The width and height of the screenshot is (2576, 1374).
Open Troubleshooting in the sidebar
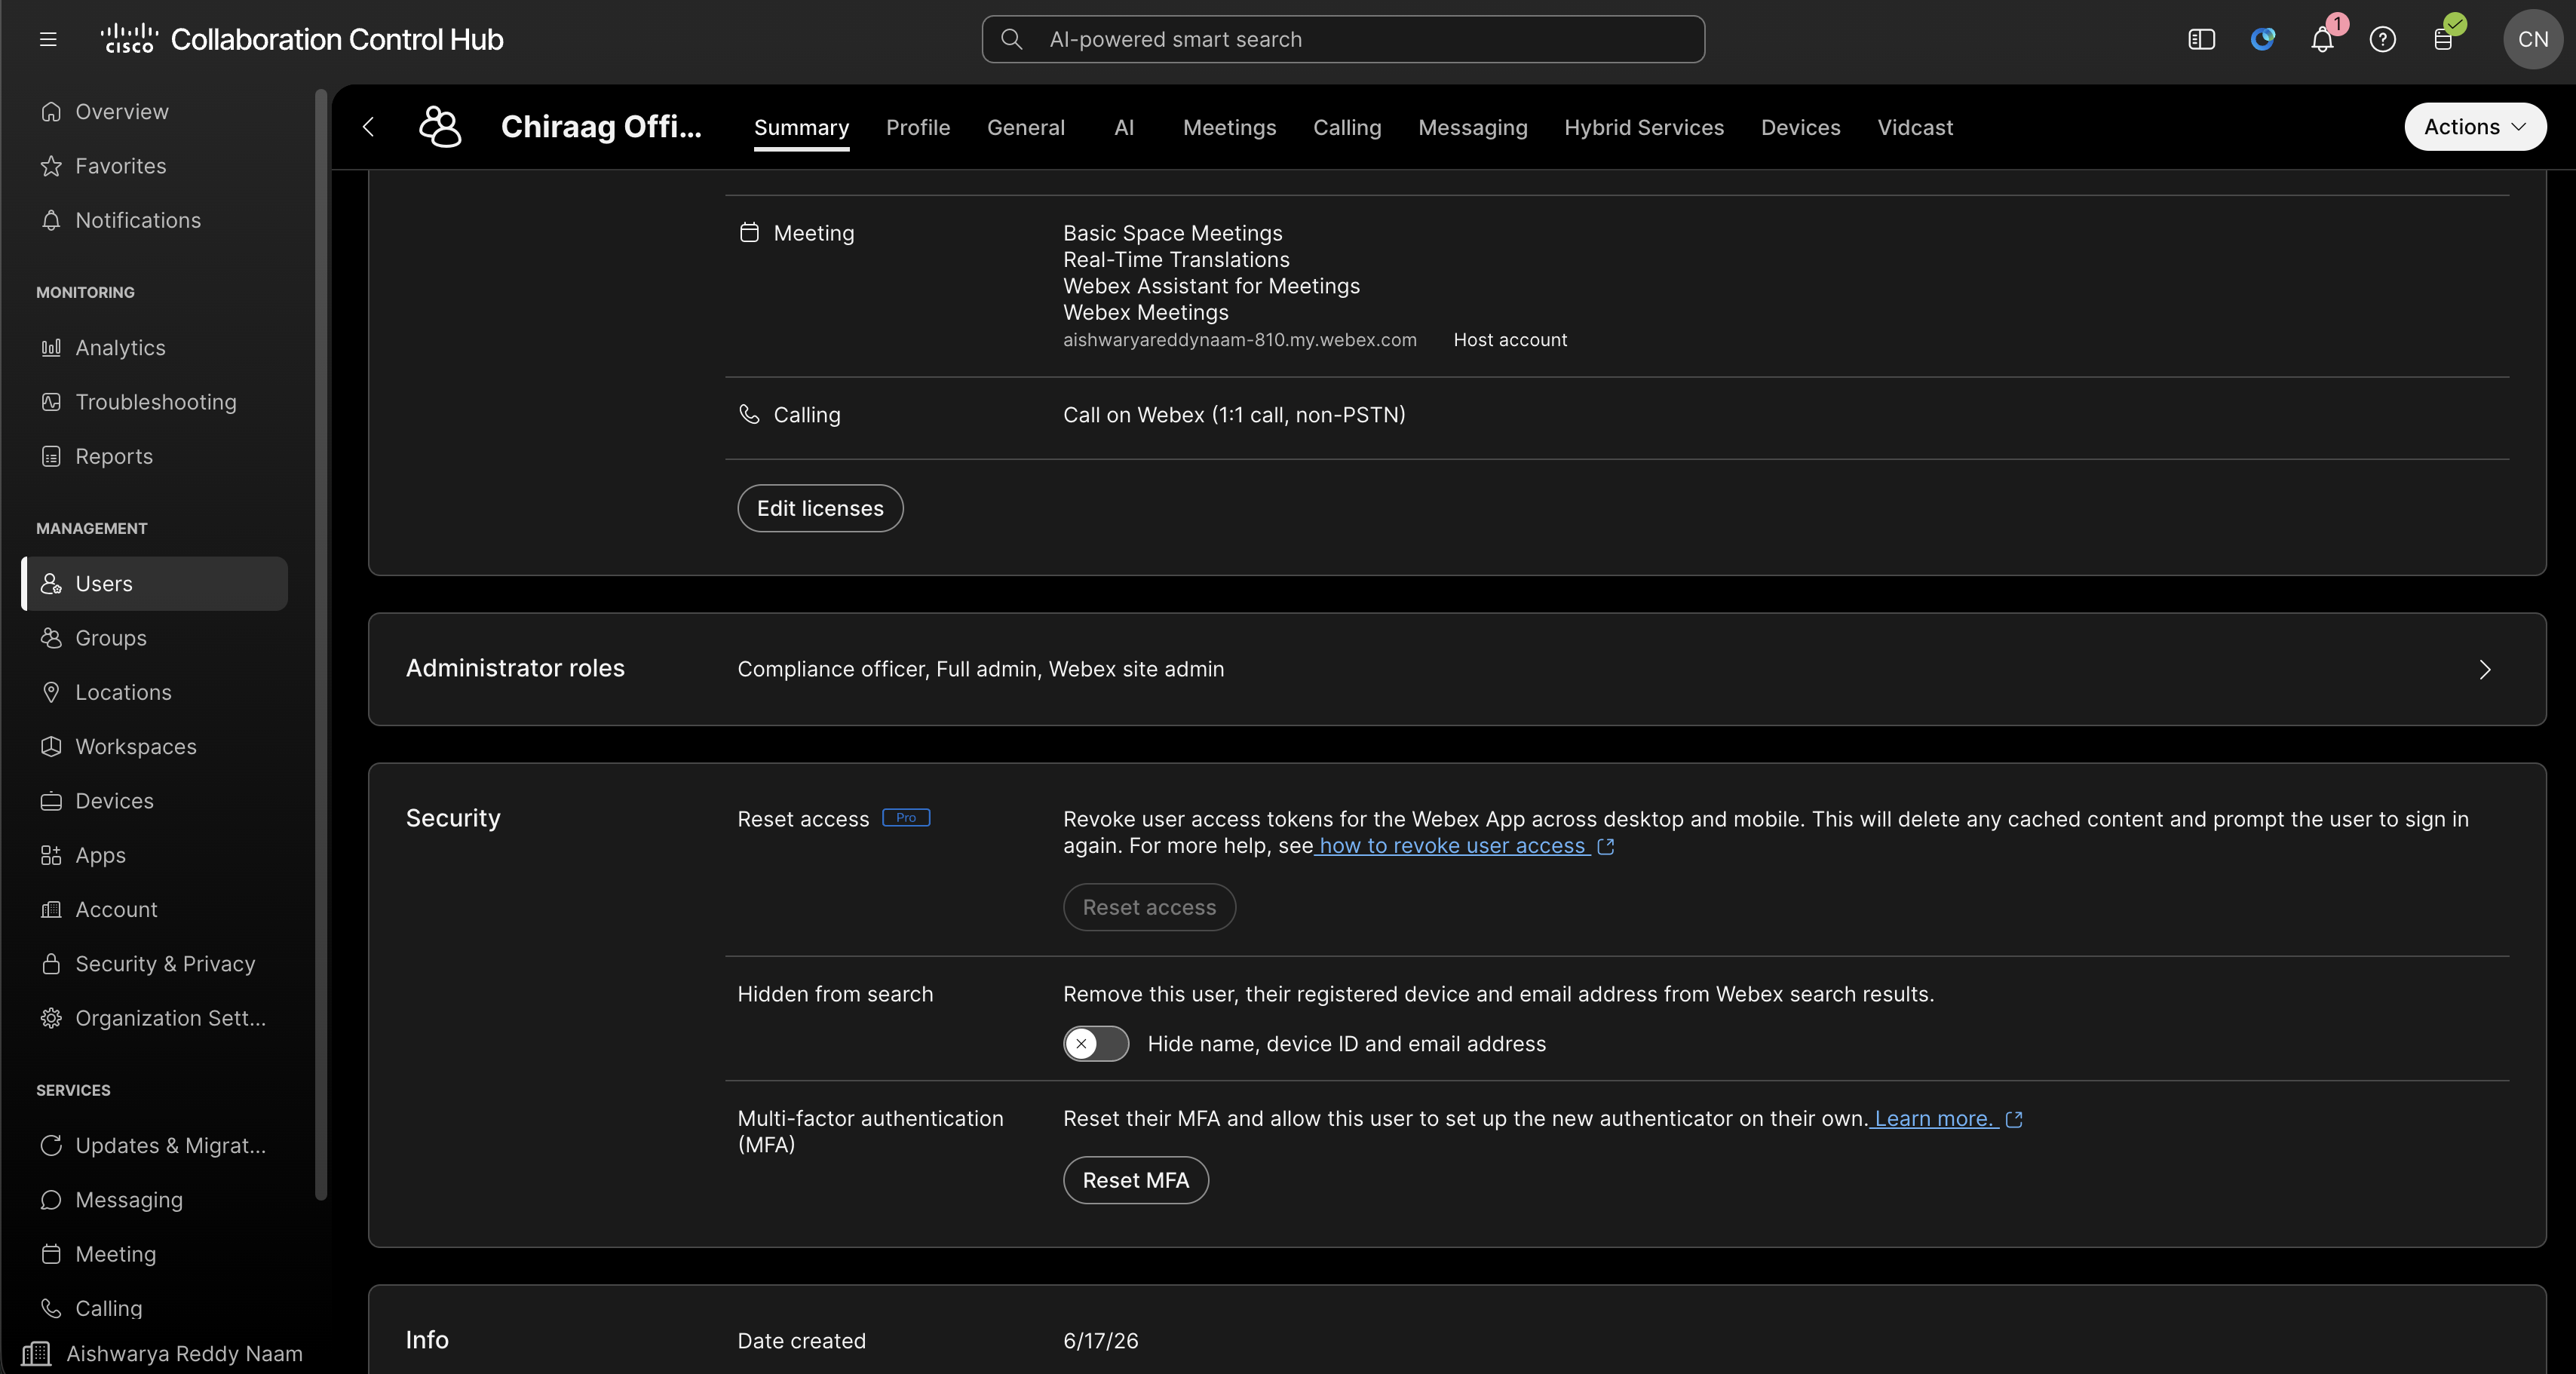155,402
